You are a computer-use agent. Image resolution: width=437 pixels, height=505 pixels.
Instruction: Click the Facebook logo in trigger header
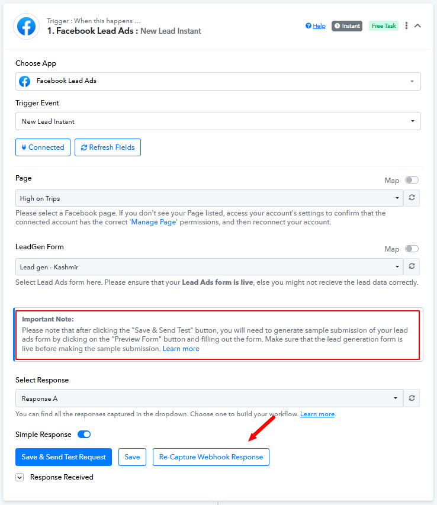(27, 27)
